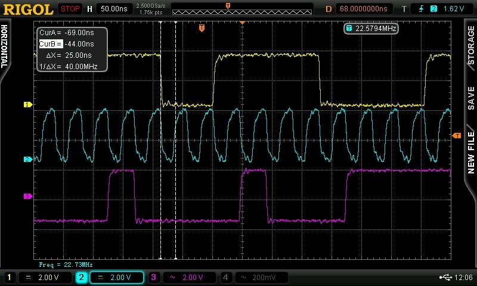This screenshot has width=477, height=286.
Task: Toggle the disabled channel 4 badge
Action: [225, 277]
